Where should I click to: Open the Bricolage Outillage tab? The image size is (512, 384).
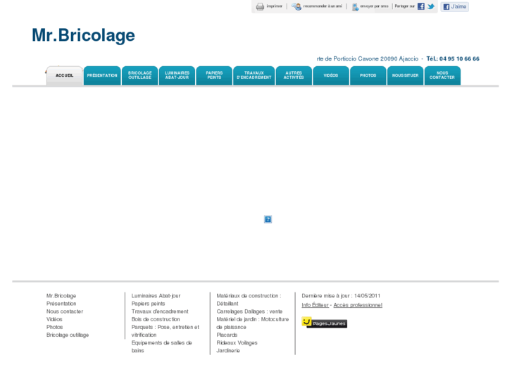[139, 76]
